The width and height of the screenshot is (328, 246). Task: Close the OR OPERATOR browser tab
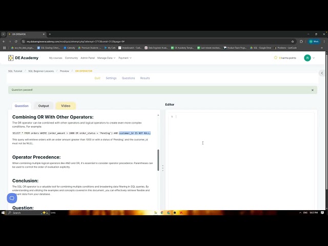(x=44, y=34)
